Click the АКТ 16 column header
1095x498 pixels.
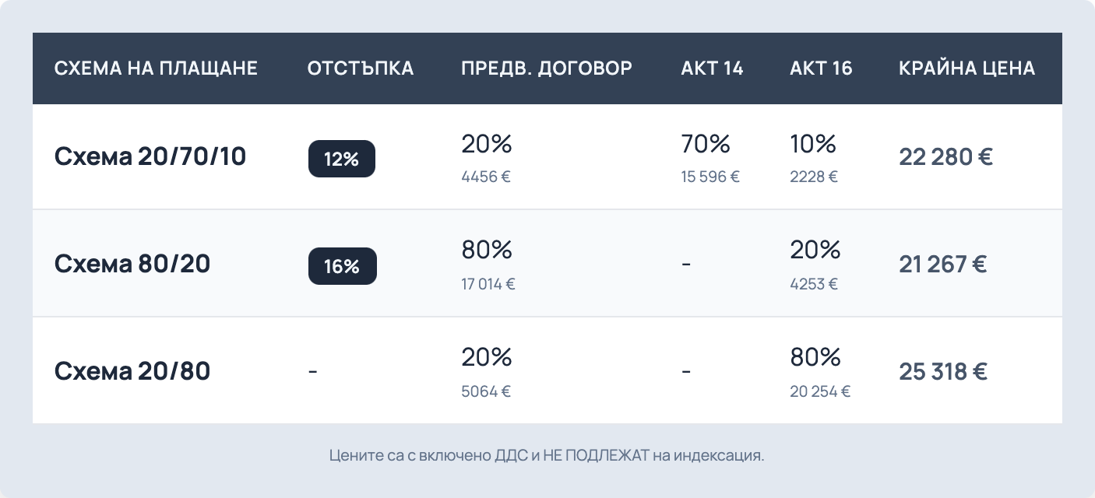(x=821, y=68)
